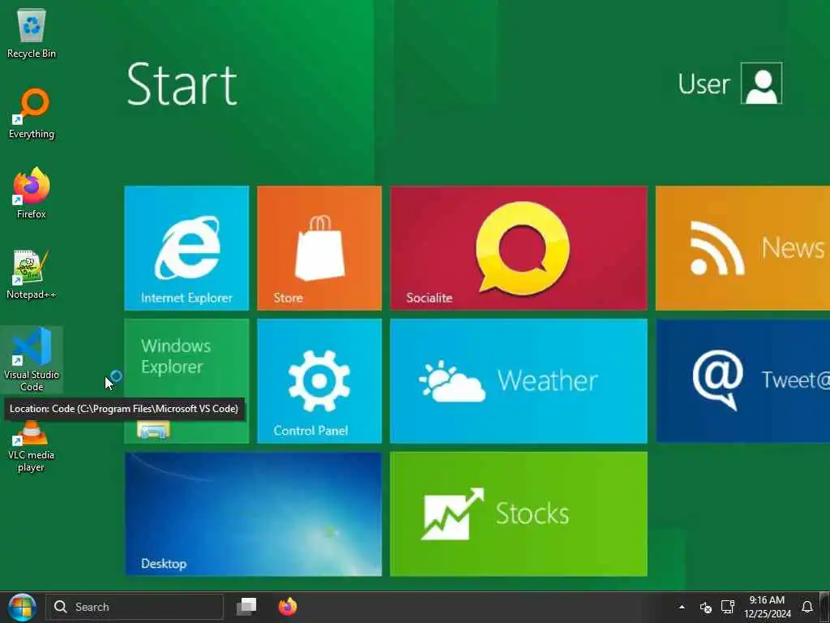Open the Internet Explorer tile
The width and height of the screenshot is (830, 623).
point(186,248)
